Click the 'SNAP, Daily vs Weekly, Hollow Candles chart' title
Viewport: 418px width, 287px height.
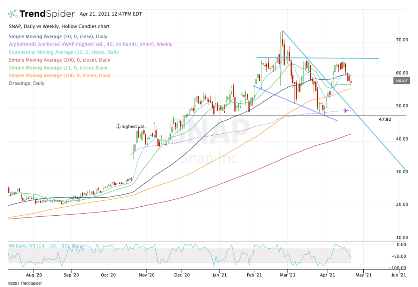(59, 26)
